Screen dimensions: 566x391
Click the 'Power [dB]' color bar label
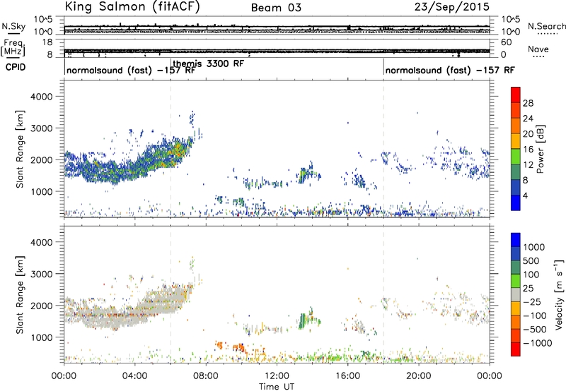click(x=540, y=149)
